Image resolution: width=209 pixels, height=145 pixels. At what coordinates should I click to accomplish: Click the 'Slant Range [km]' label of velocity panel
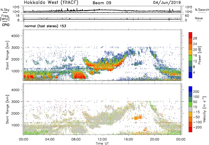coord(7,109)
